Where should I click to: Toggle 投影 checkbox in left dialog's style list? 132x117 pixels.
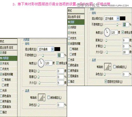coord(1,52)
